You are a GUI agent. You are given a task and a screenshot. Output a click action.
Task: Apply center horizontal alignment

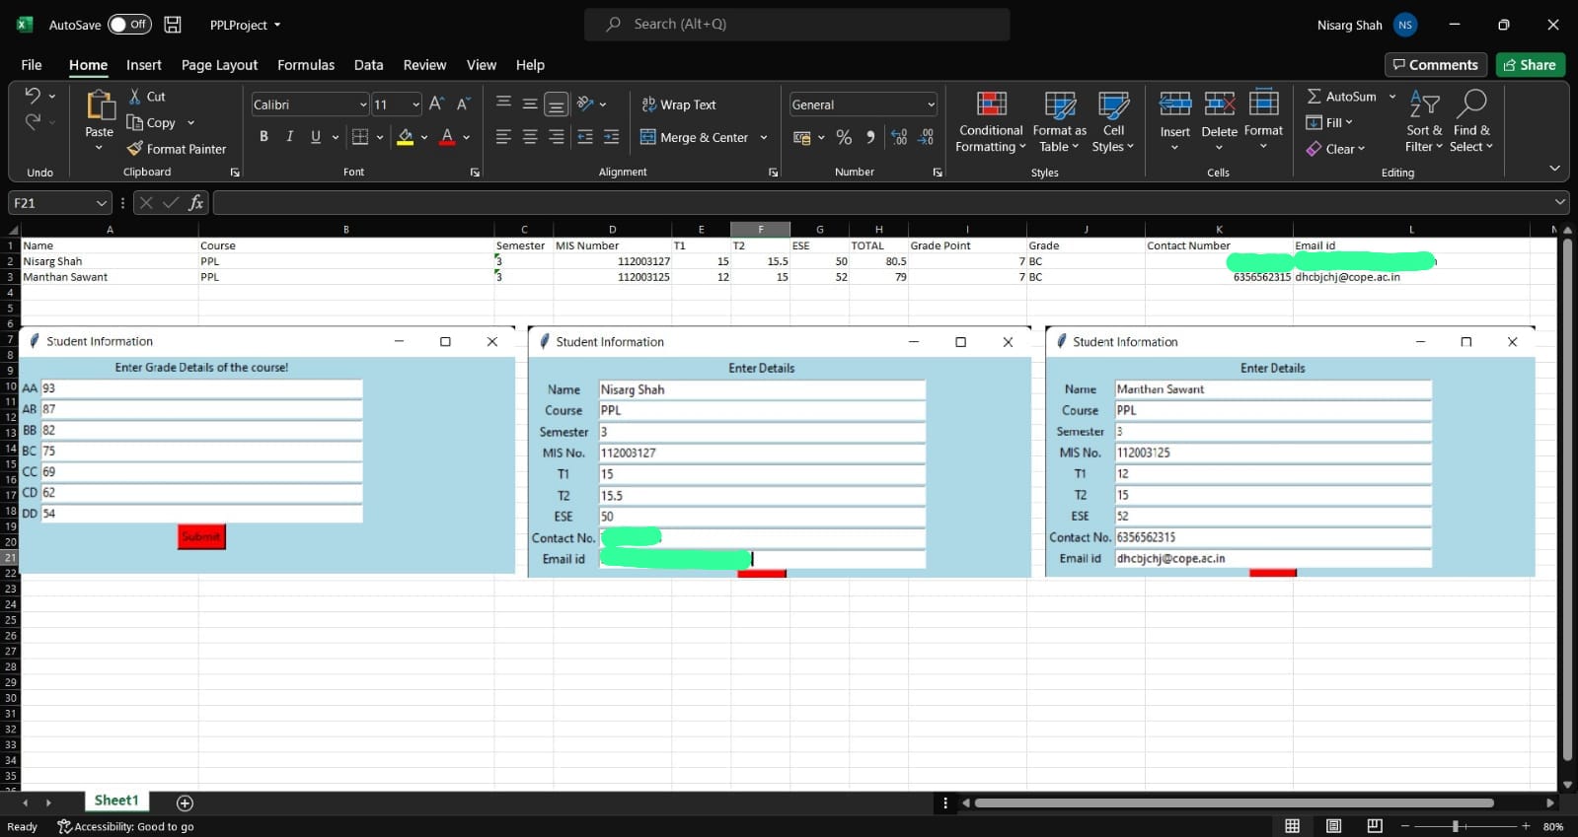[x=530, y=137]
